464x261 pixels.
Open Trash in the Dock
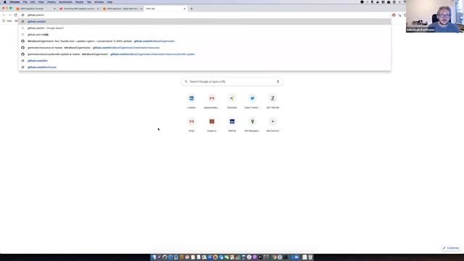(310, 257)
